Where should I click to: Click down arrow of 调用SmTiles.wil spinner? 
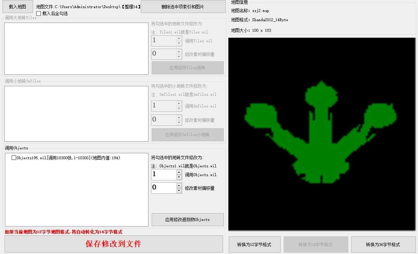click(179, 109)
